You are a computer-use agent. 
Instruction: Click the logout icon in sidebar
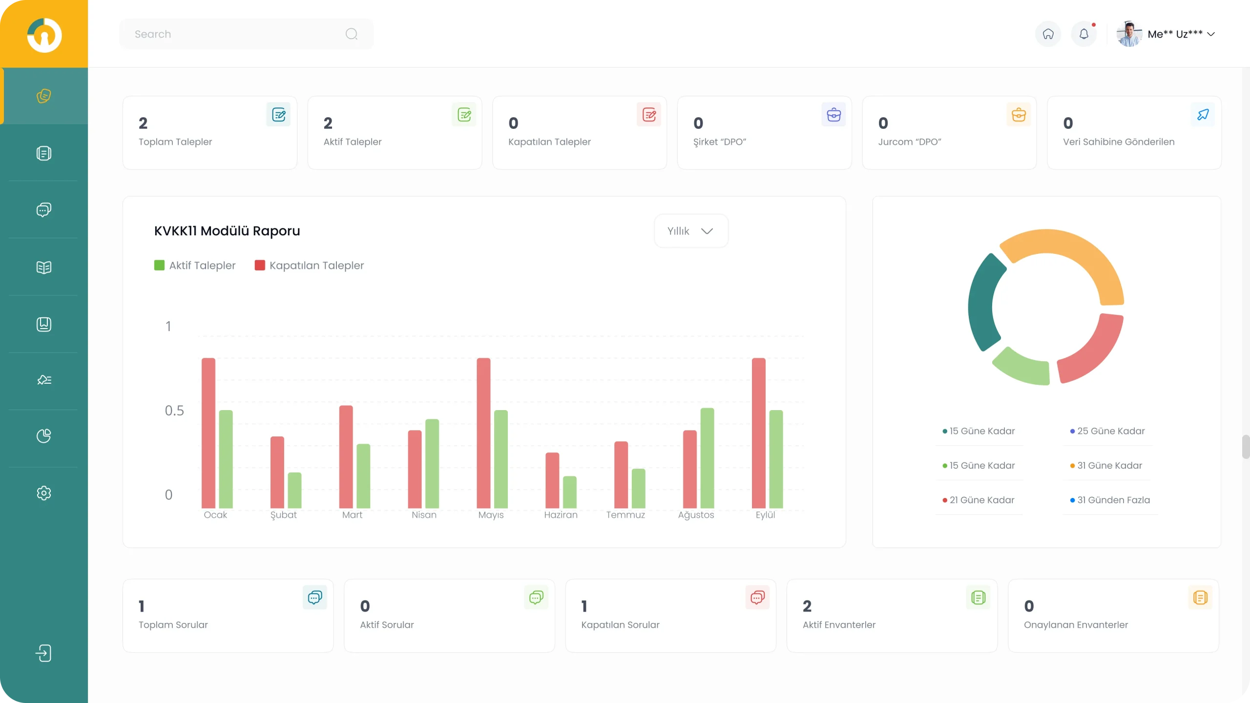44,653
